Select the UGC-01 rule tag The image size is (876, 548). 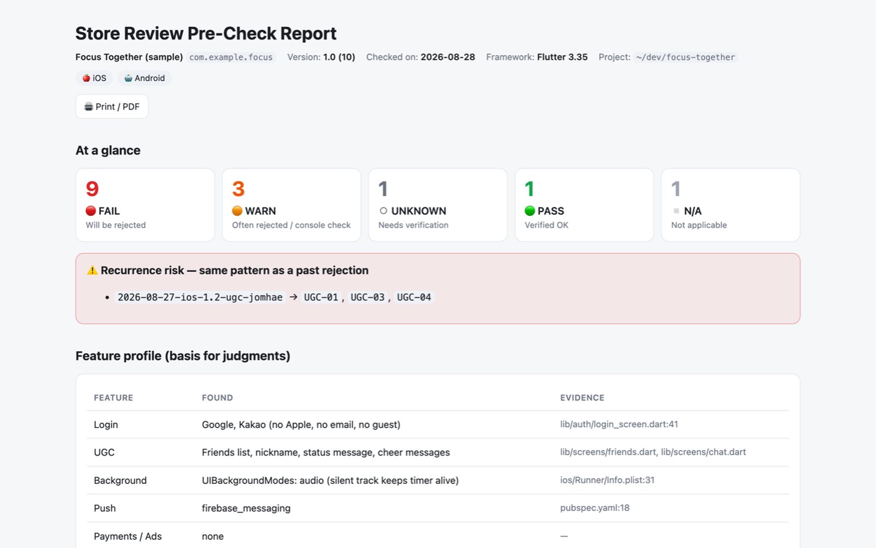pos(321,297)
